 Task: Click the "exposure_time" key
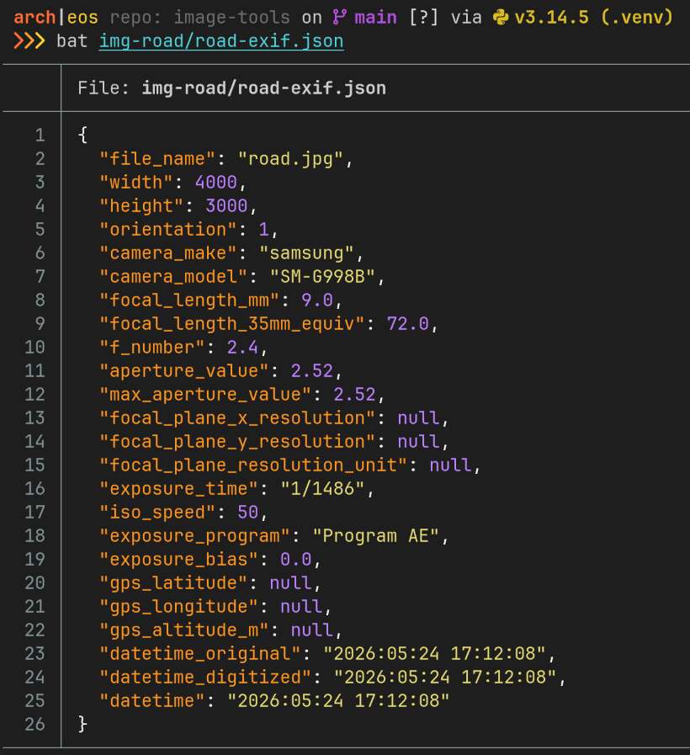point(178,489)
